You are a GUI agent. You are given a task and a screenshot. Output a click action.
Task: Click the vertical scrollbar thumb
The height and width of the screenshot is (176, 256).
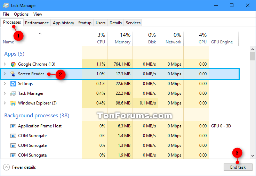(253, 56)
